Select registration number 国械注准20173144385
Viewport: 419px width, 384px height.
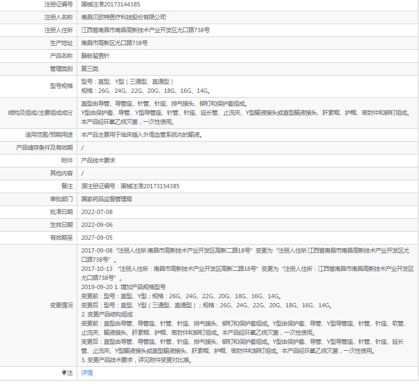(111, 4)
